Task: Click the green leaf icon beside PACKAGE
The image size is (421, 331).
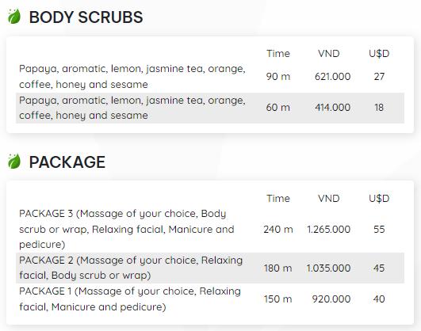Action: [x=14, y=162]
